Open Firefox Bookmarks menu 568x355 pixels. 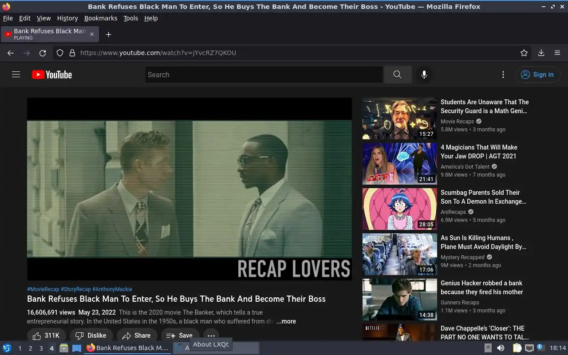pos(101,18)
